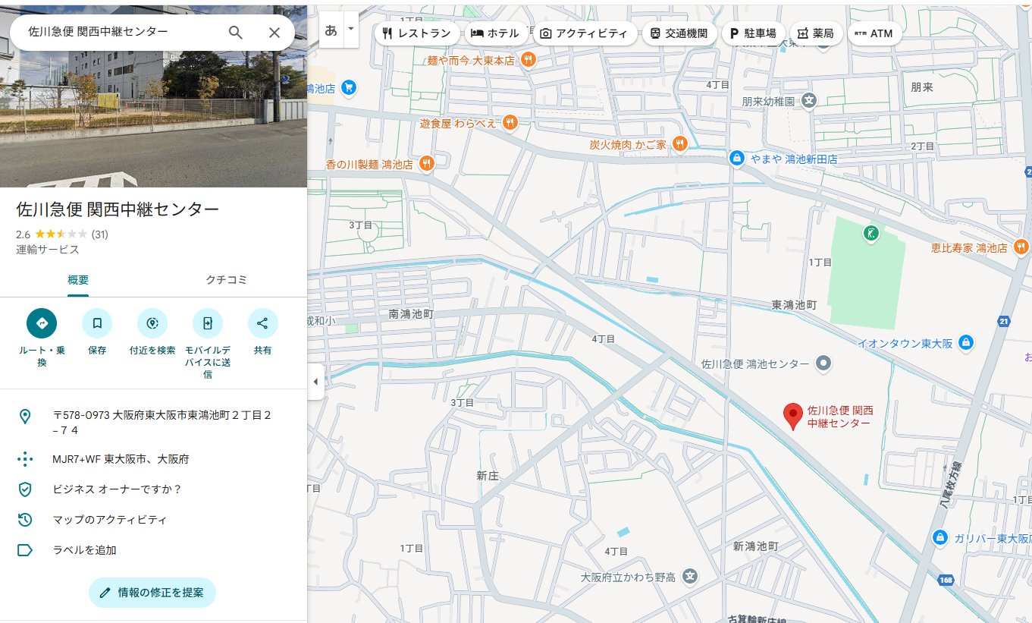1032x623 pixels.
Task: Filter by アクティビティ chip
Action: 584,33
